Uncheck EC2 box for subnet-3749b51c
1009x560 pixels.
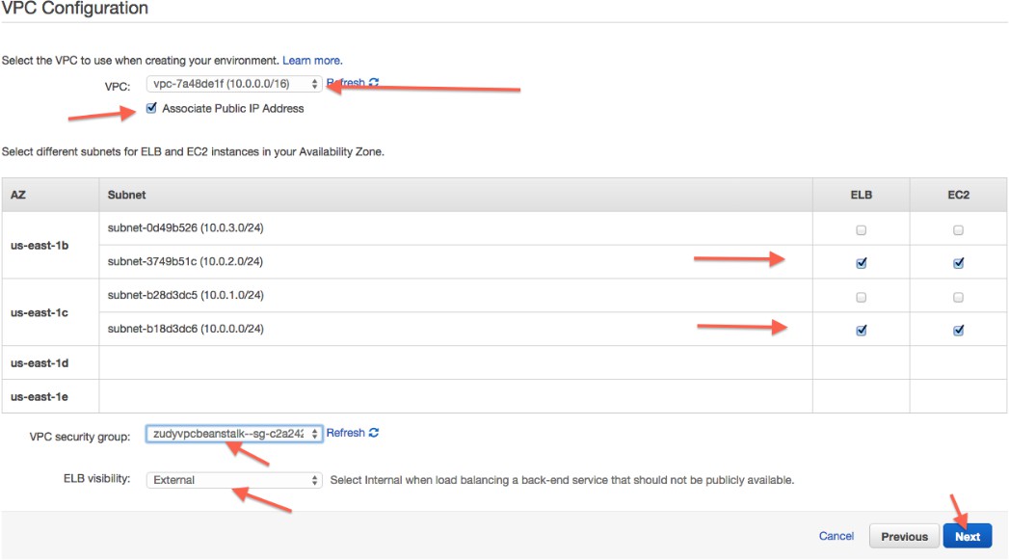pyautogui.click(x=958, y=263)
